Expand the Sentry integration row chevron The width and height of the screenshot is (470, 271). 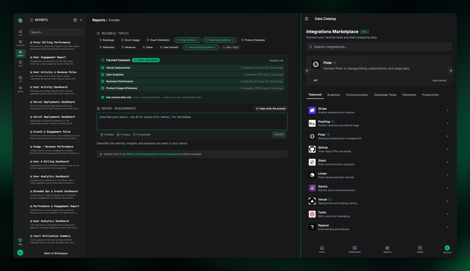[x=447, y=188]
